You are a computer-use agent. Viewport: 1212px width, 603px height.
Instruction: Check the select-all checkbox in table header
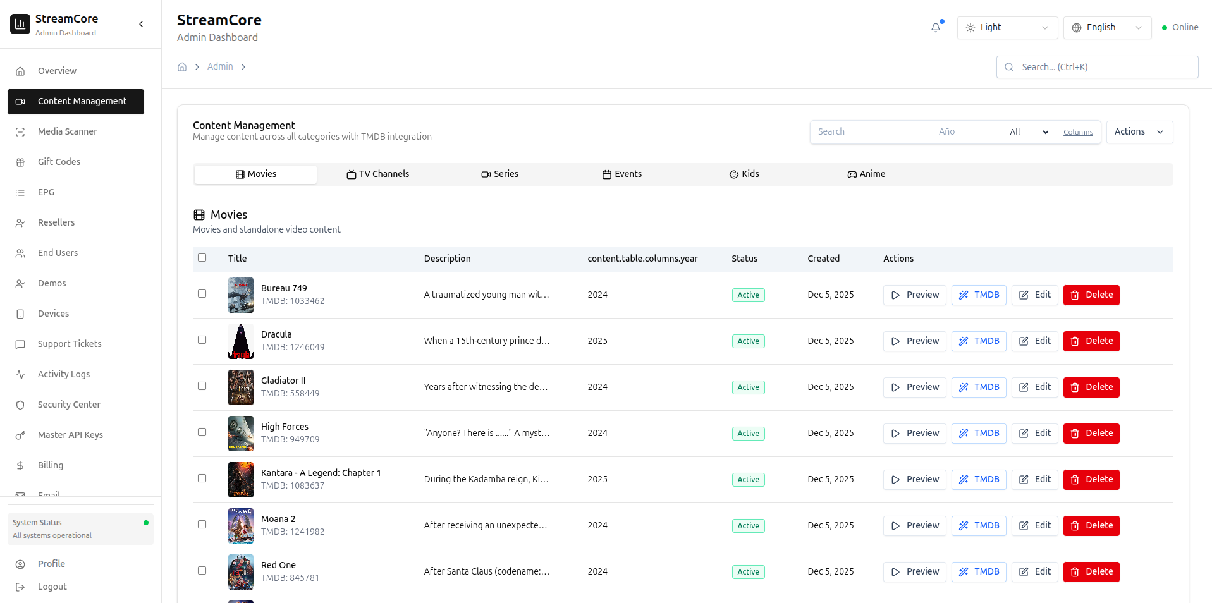(202, 258)
